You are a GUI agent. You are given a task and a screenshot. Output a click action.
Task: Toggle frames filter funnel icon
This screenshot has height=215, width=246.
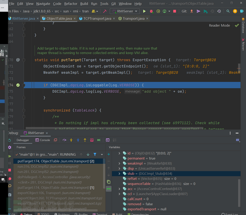(x=95, y=155)
